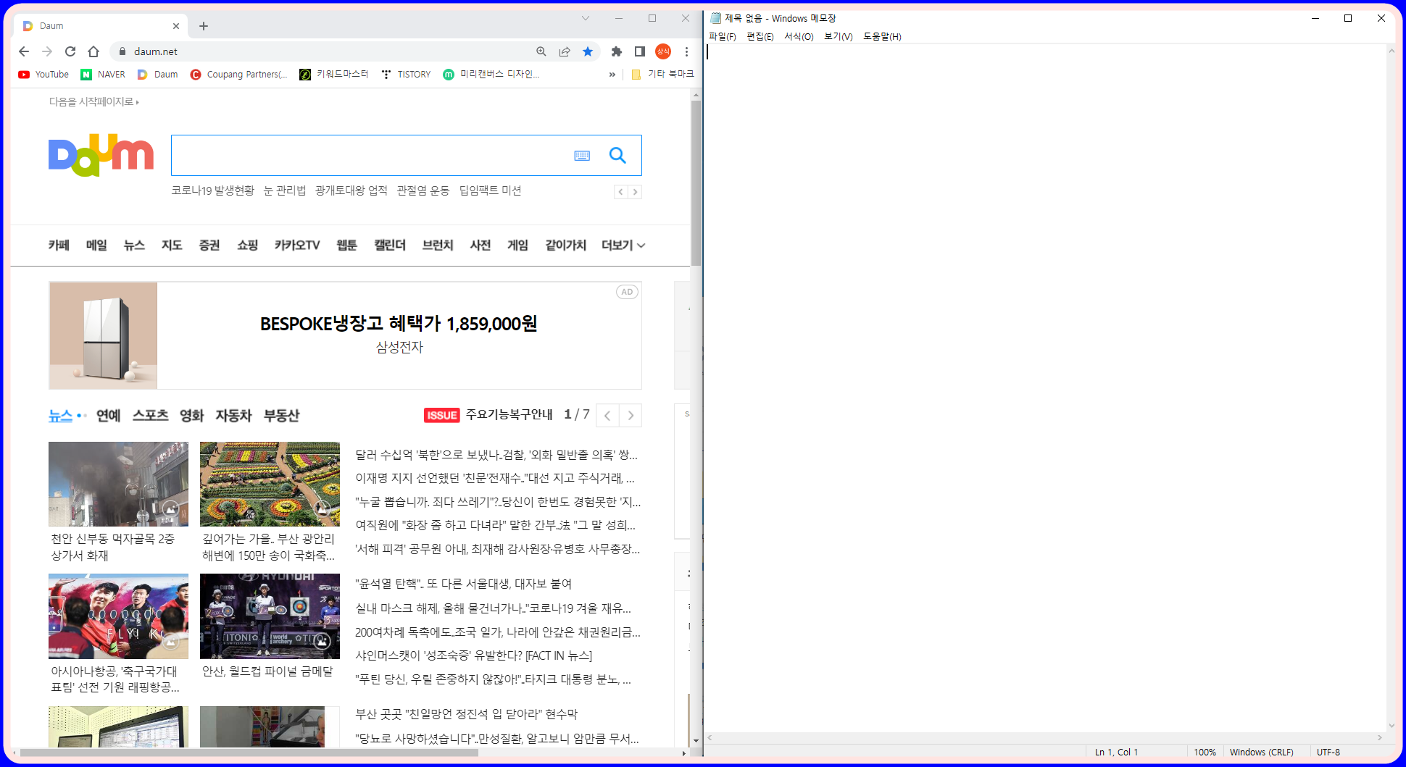Open the Chrome extensions puzzle icon
Viewport: 1406px width, 767px height.
[617, 51]
